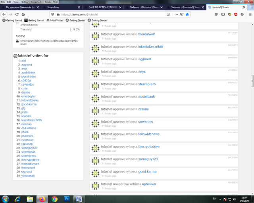Switch to the SteemPeak tab
This screenshot has width=254, height=203.
(x=61, y=7)
